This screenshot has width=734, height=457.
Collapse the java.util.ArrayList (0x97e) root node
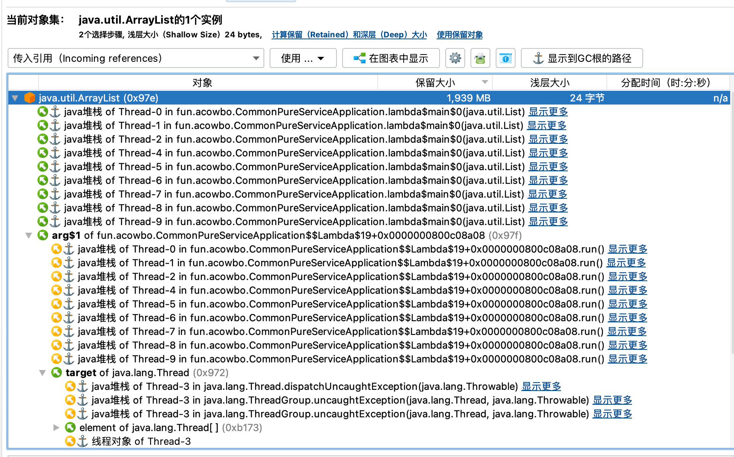[x=15, y=98]
